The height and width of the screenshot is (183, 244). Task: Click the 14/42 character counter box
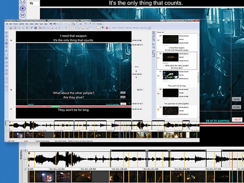236,99
